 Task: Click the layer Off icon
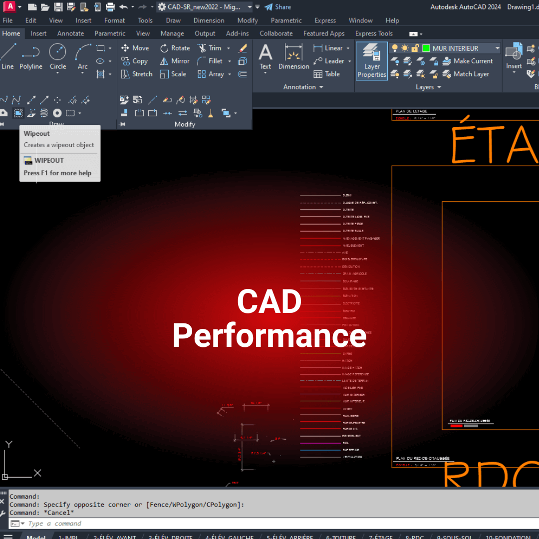point(395,61)
